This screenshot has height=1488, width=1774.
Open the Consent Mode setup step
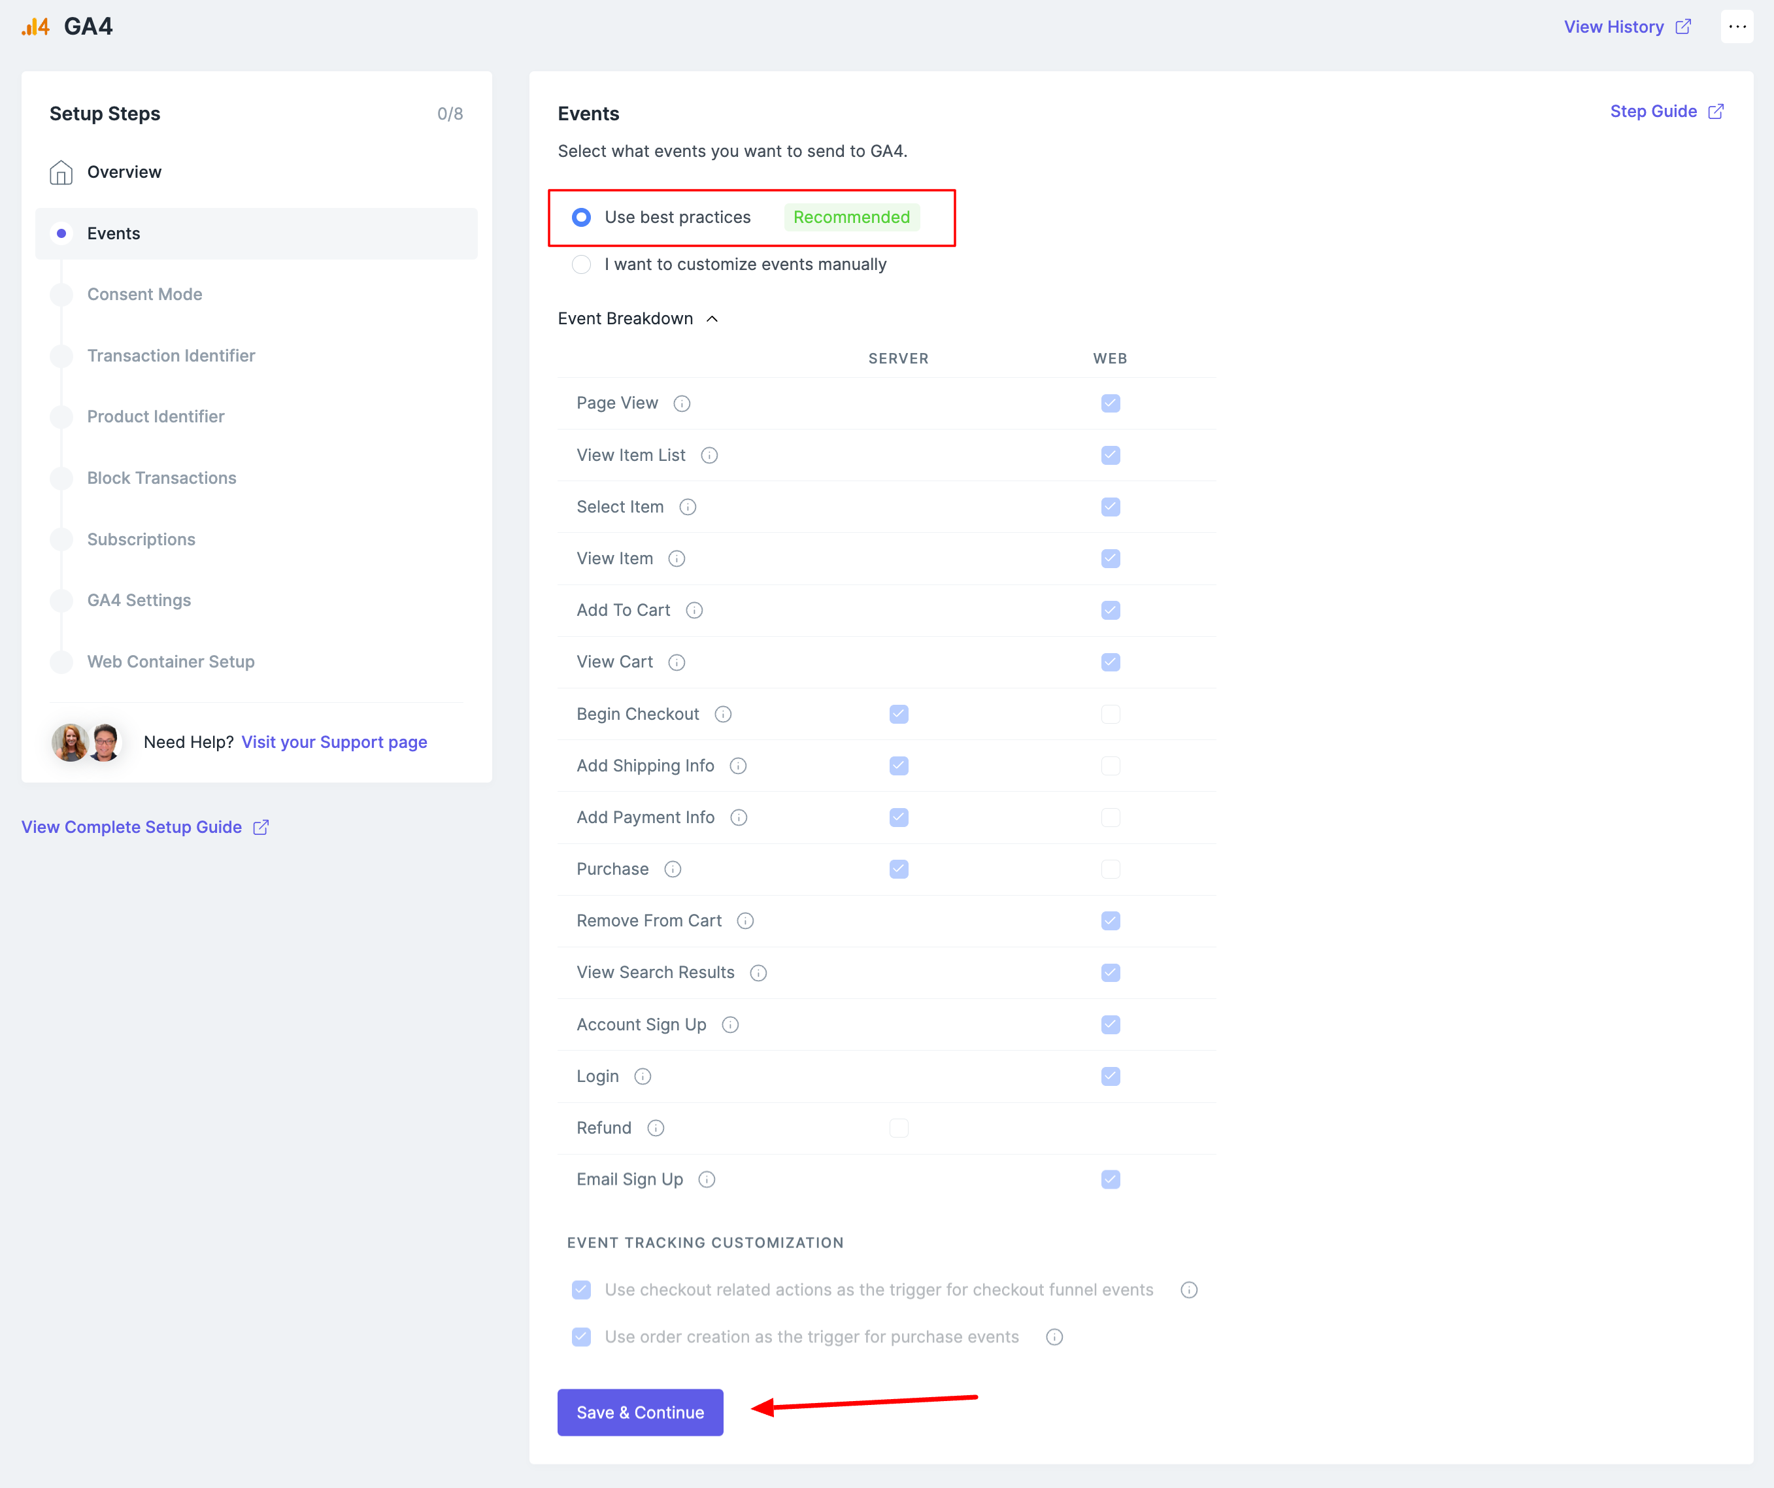coord(144,294)
